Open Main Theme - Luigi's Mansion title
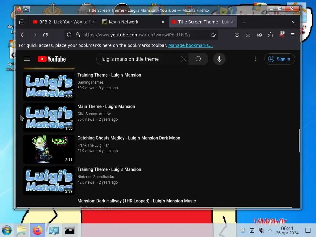The width and height of the screenshot is (316, 237). pyautogui.click(x=106, y=106)
